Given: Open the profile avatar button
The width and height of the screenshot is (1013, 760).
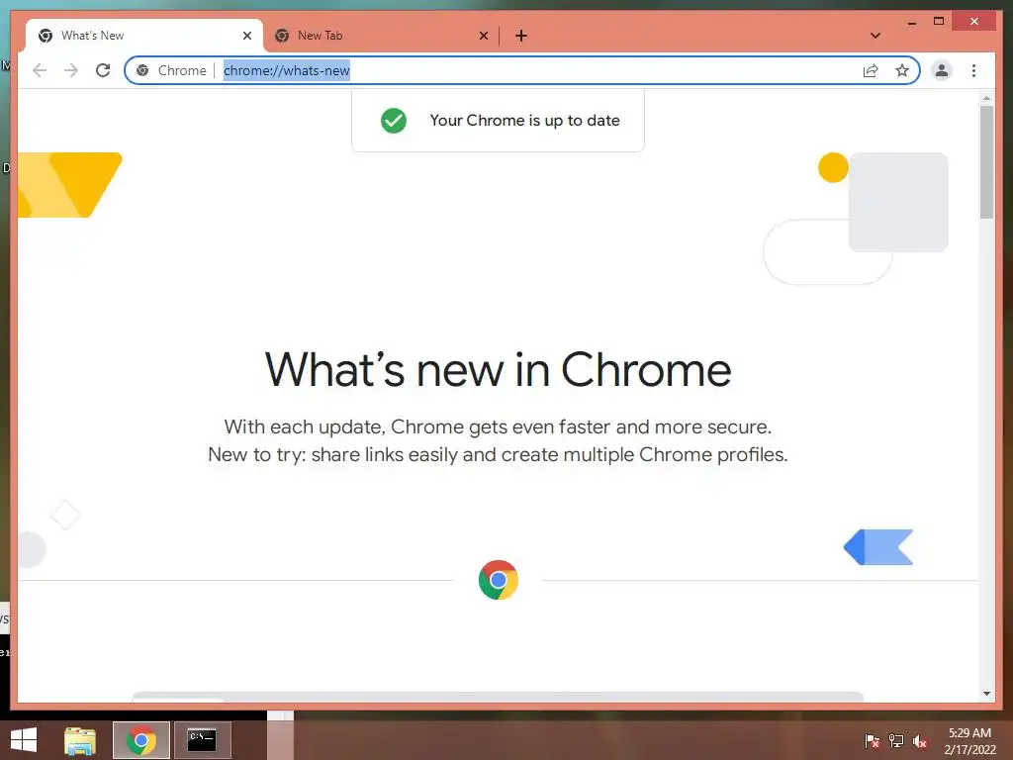Looking at the screenshot, I should point(942,70).
